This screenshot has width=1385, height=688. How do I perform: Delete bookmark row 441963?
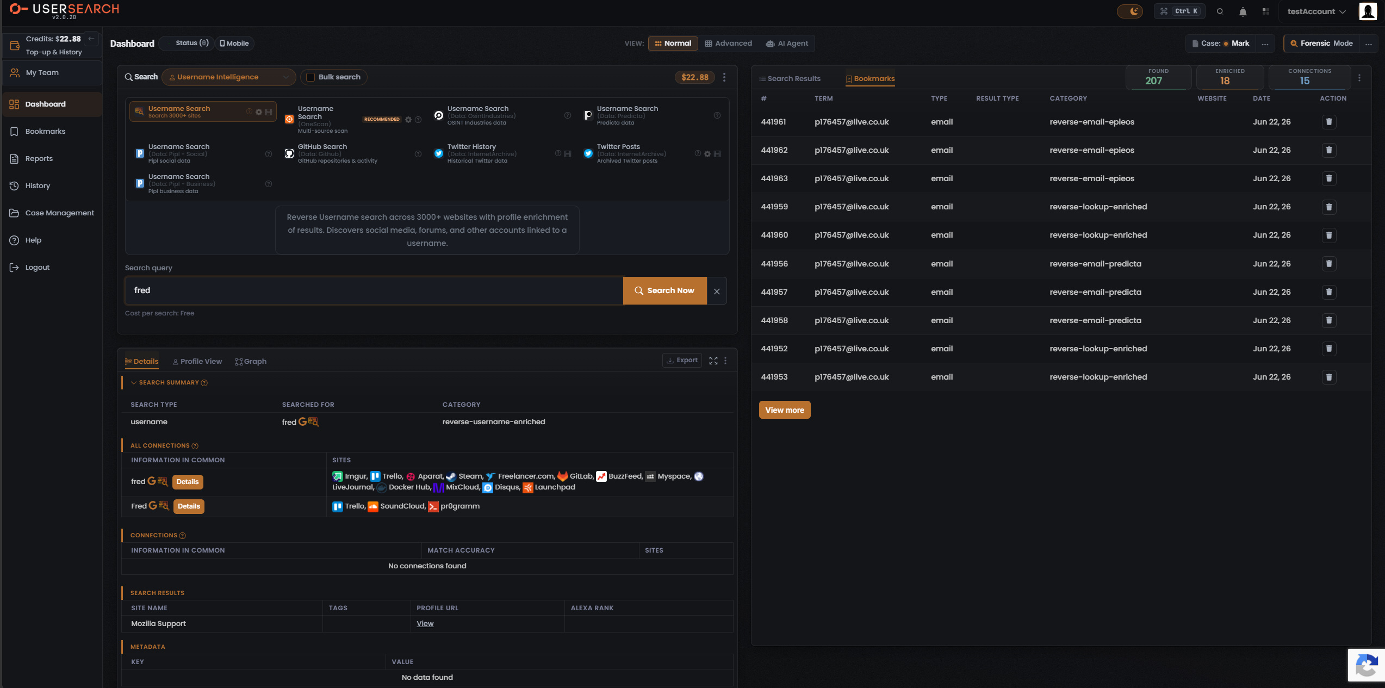coord(1329,178)
